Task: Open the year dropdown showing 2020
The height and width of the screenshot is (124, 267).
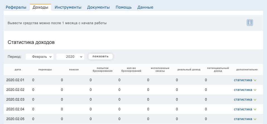Action: [x=70, y=56]
